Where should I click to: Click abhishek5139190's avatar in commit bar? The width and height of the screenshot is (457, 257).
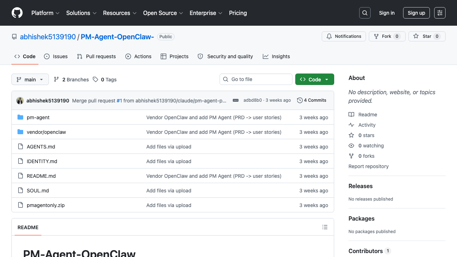tap(20, 101)
